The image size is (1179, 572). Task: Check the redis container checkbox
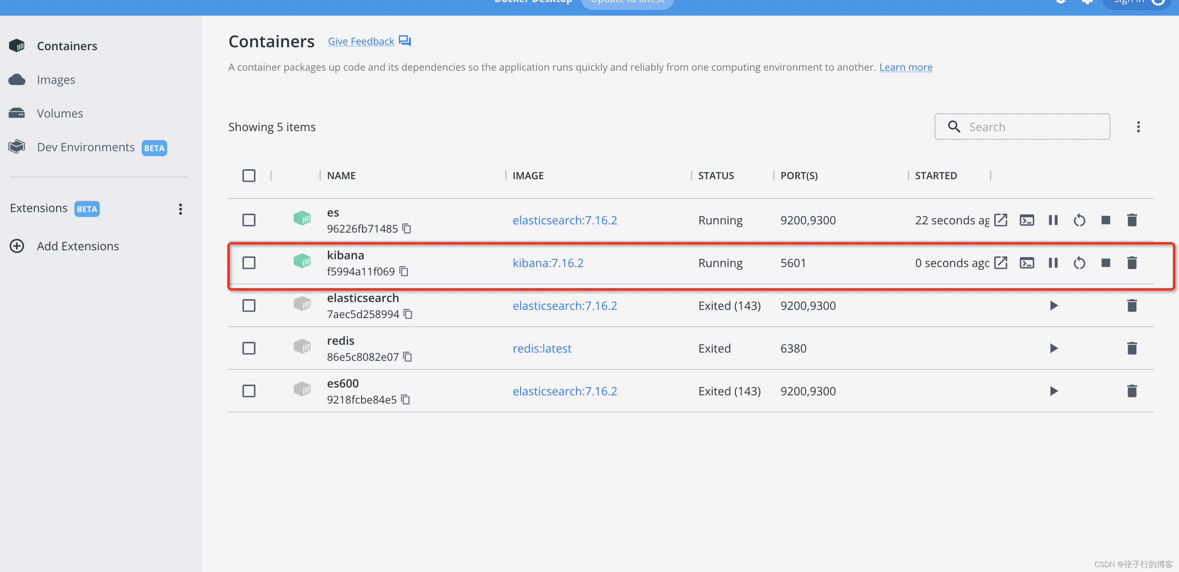coord(249,348)
